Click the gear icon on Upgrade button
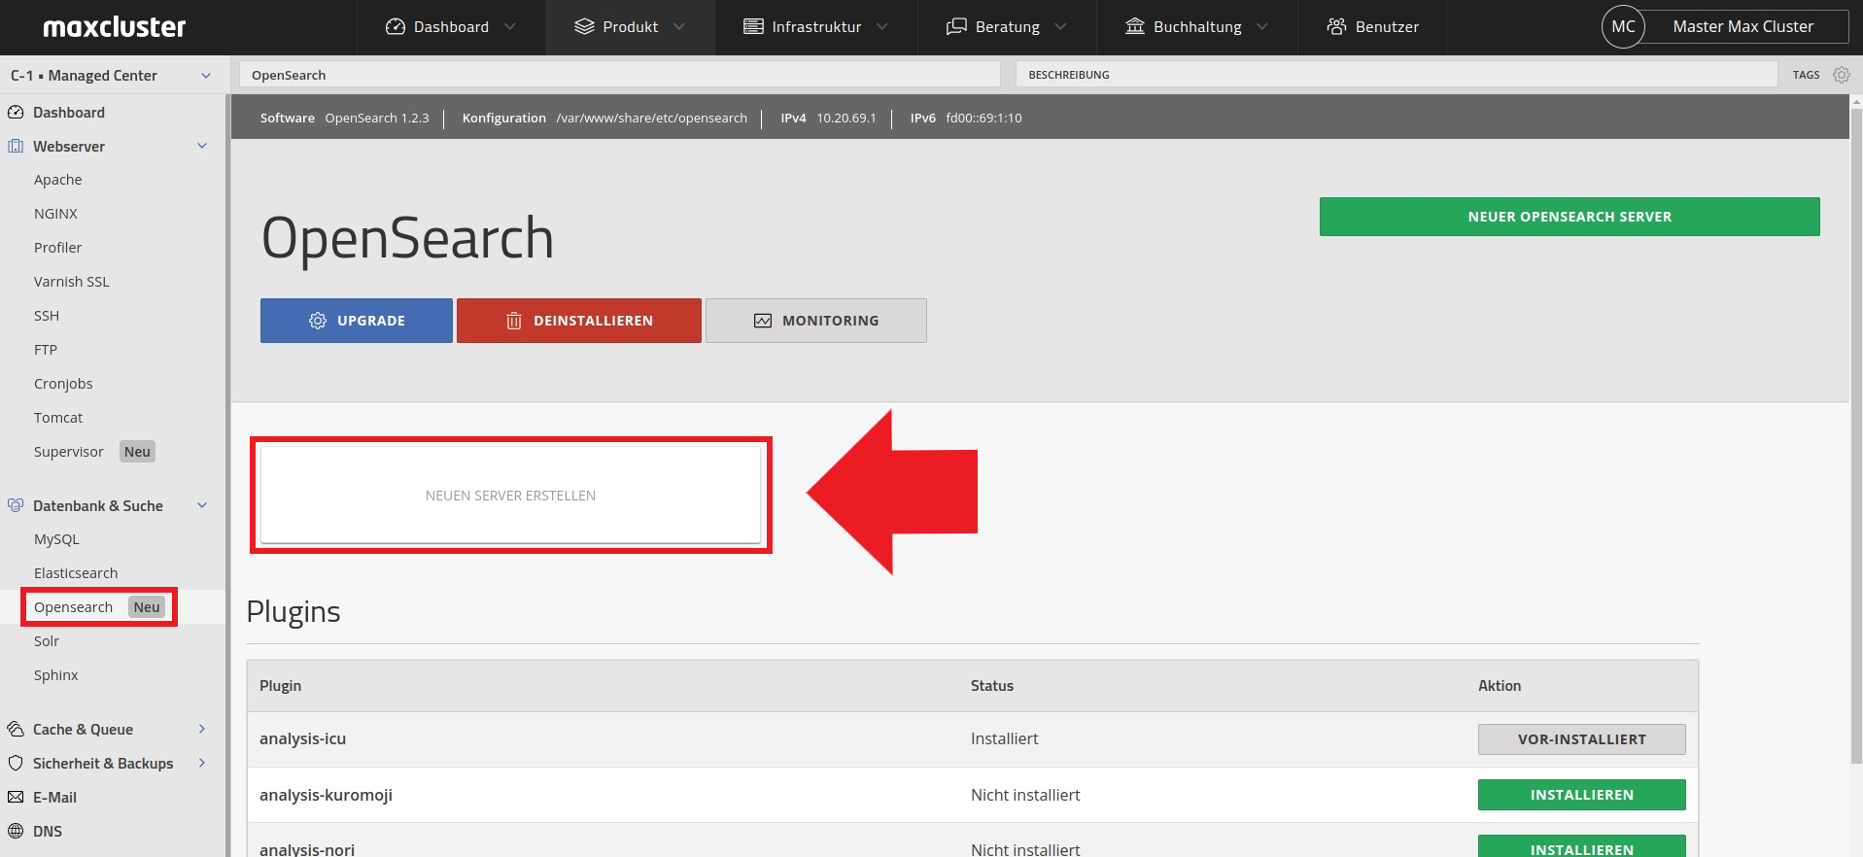The height and width of the screenshot is (857, 1863). click(318, 321)
